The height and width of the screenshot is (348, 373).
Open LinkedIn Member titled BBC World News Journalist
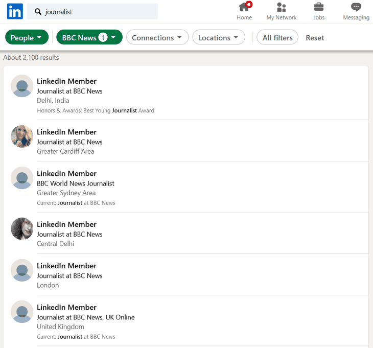tap(66, 173)
